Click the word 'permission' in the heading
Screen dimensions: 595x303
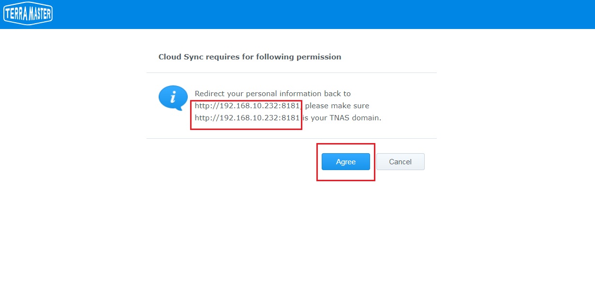pos(321,57)
